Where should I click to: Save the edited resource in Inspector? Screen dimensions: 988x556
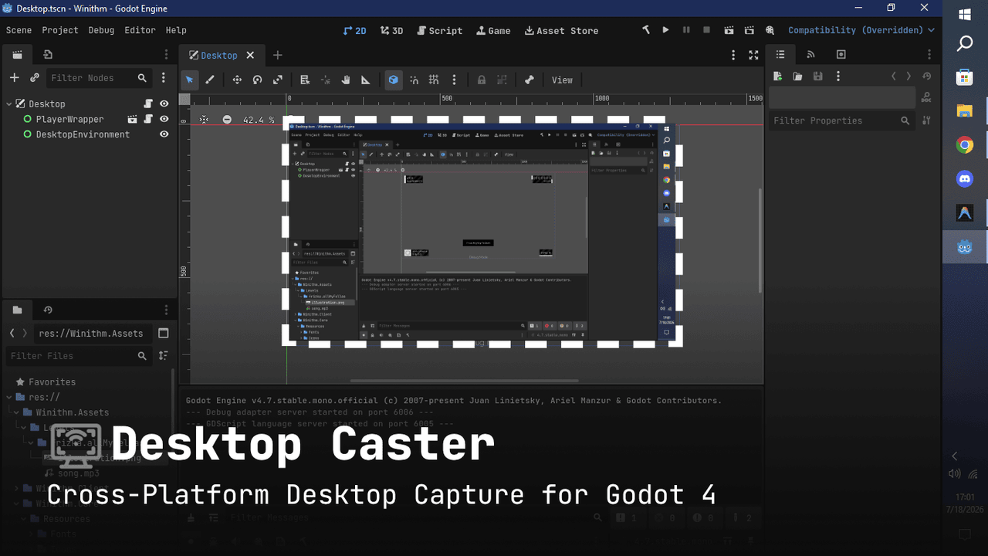(818, 76)
